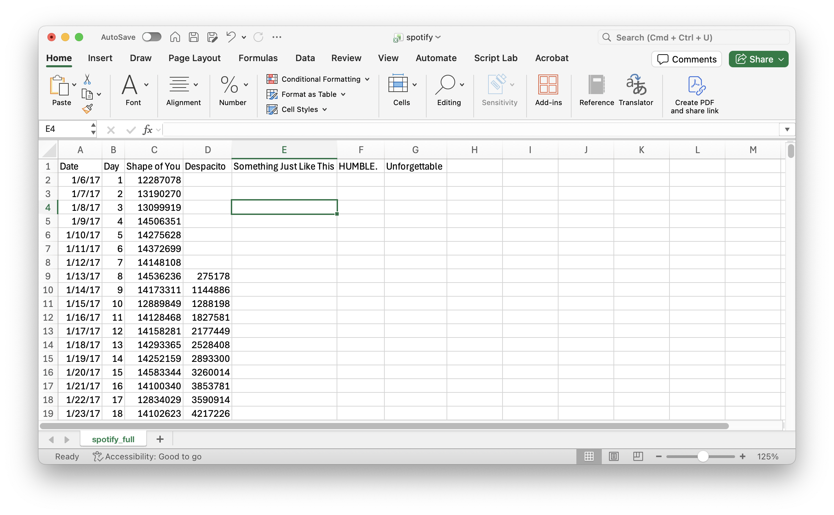
Task: Click the Format Painter brush icon
Action: point(87,109)
